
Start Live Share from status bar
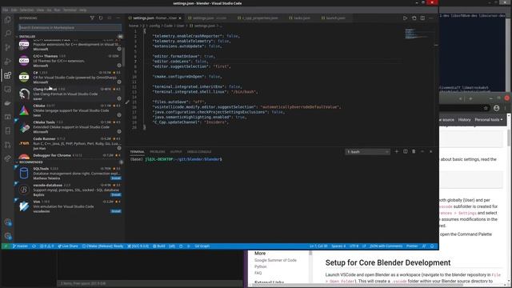click(68, 246)
